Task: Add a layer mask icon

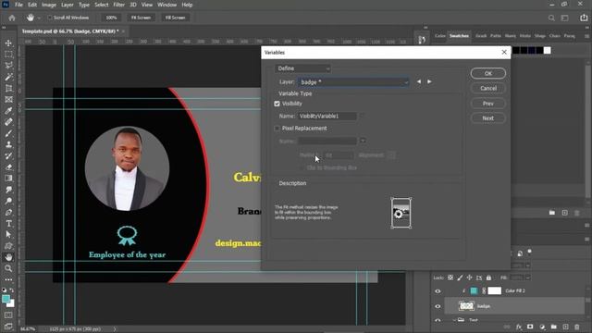Action: [530, 327]
